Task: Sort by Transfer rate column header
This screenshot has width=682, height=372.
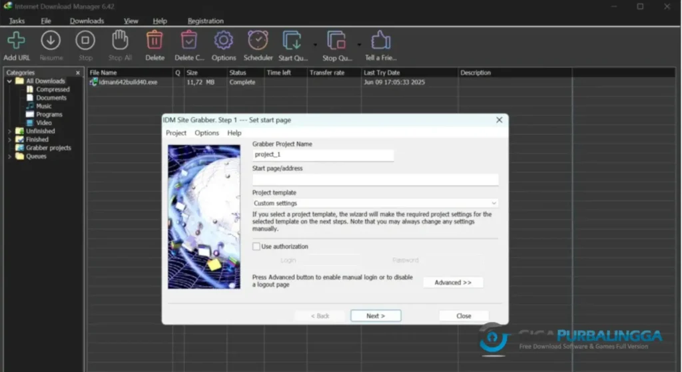Action: (x=334, y=73)
